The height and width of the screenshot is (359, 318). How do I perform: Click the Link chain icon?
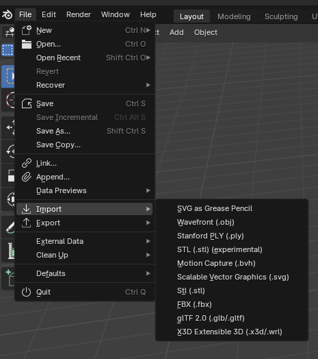[27, 163]
